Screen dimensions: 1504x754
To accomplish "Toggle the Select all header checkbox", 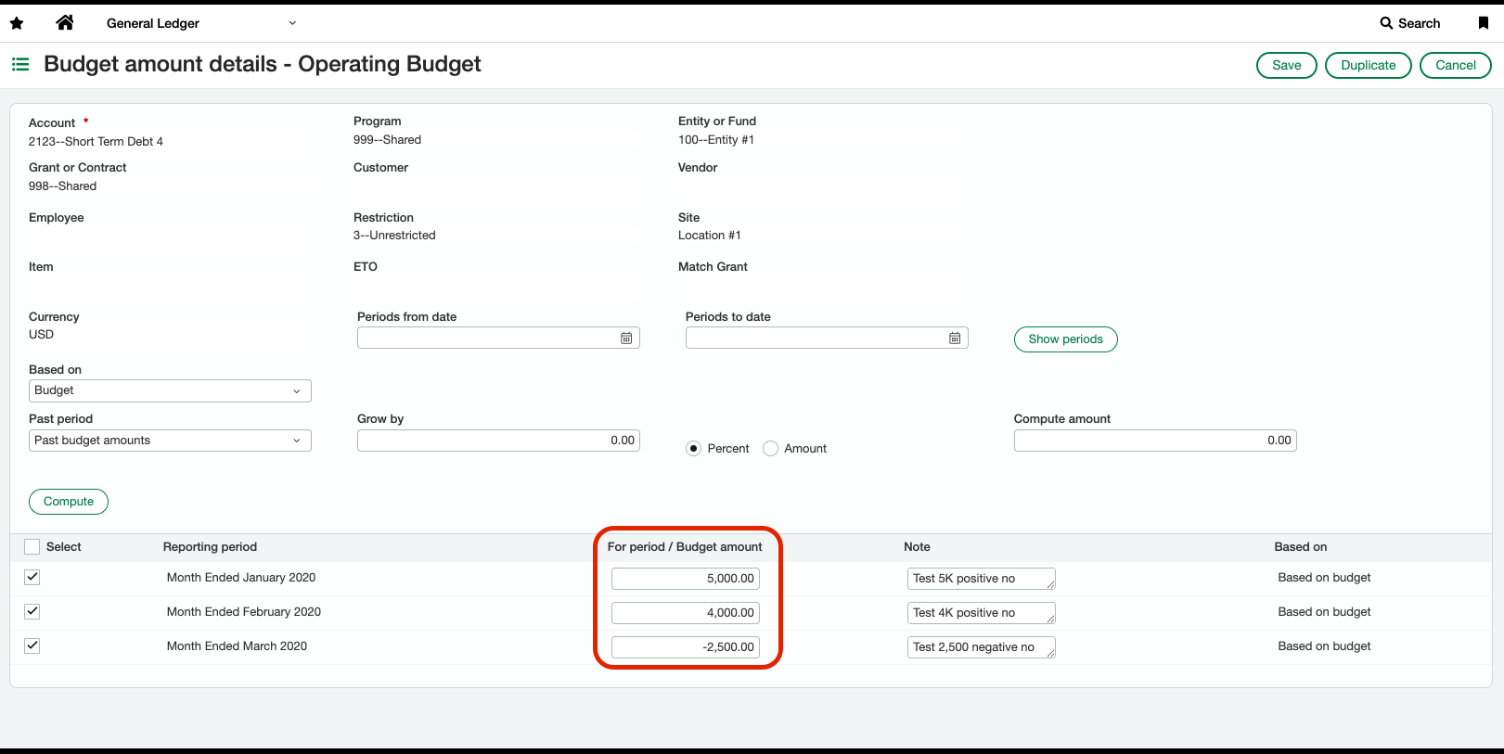I will [x=32, y=547].
